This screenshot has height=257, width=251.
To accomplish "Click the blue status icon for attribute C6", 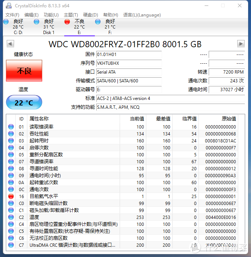I will 11,238.
